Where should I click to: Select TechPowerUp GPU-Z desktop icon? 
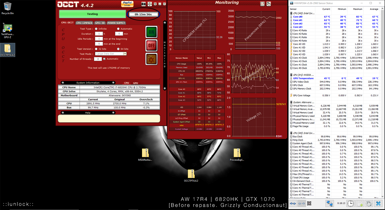pyautogui.click(x=7, y=31)
